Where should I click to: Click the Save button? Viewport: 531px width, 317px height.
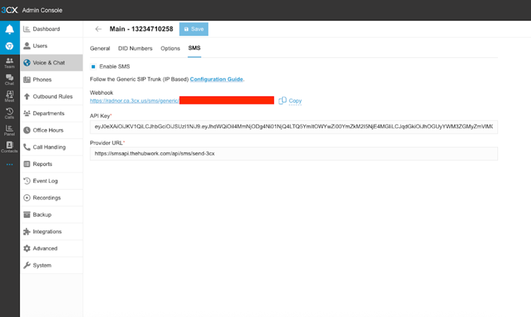[193, 29]
